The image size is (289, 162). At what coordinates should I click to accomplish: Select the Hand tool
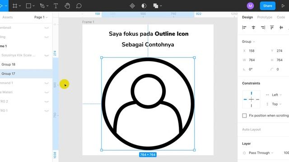tap(67, 6)
